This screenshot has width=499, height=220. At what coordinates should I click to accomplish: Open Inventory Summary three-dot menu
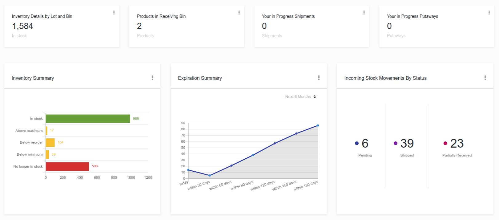pyautogui.click(x=152, y=78)
